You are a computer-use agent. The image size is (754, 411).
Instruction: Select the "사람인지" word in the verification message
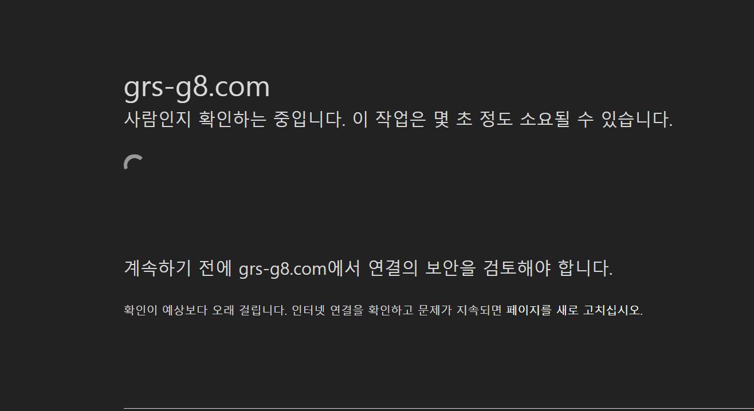click(x=158, y=119)
